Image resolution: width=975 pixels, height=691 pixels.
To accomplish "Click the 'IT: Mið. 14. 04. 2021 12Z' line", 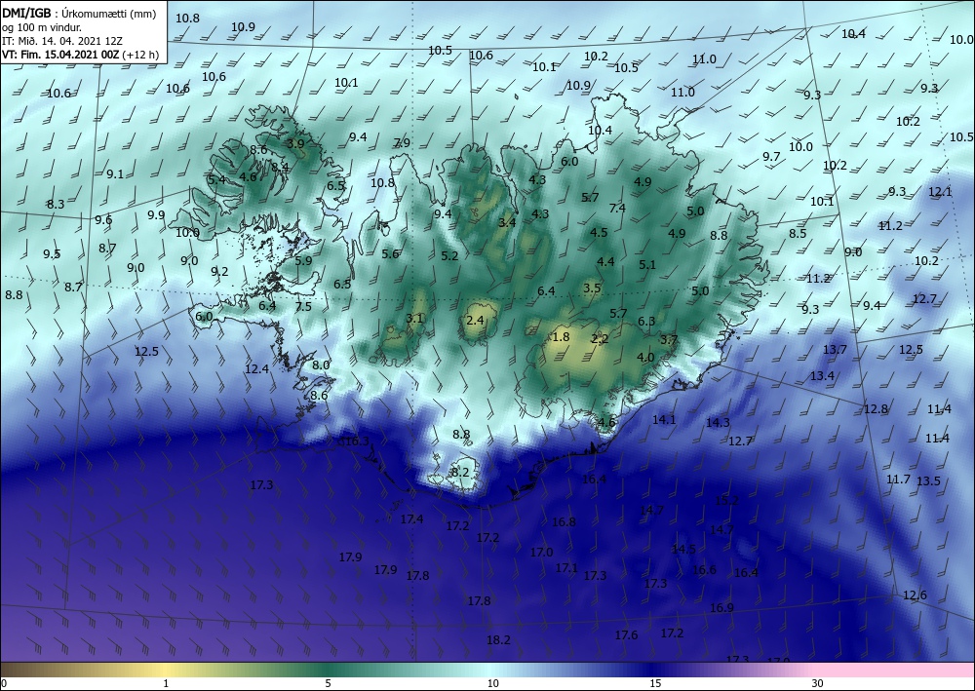I will [x=62, y=41].
